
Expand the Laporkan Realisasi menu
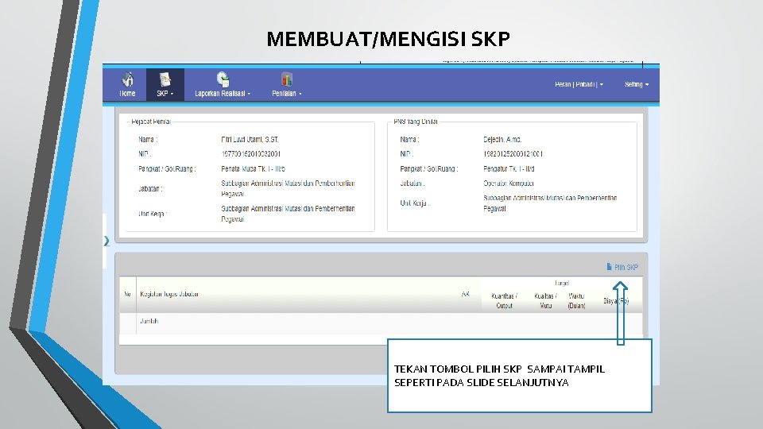click(x=223, y=94)
